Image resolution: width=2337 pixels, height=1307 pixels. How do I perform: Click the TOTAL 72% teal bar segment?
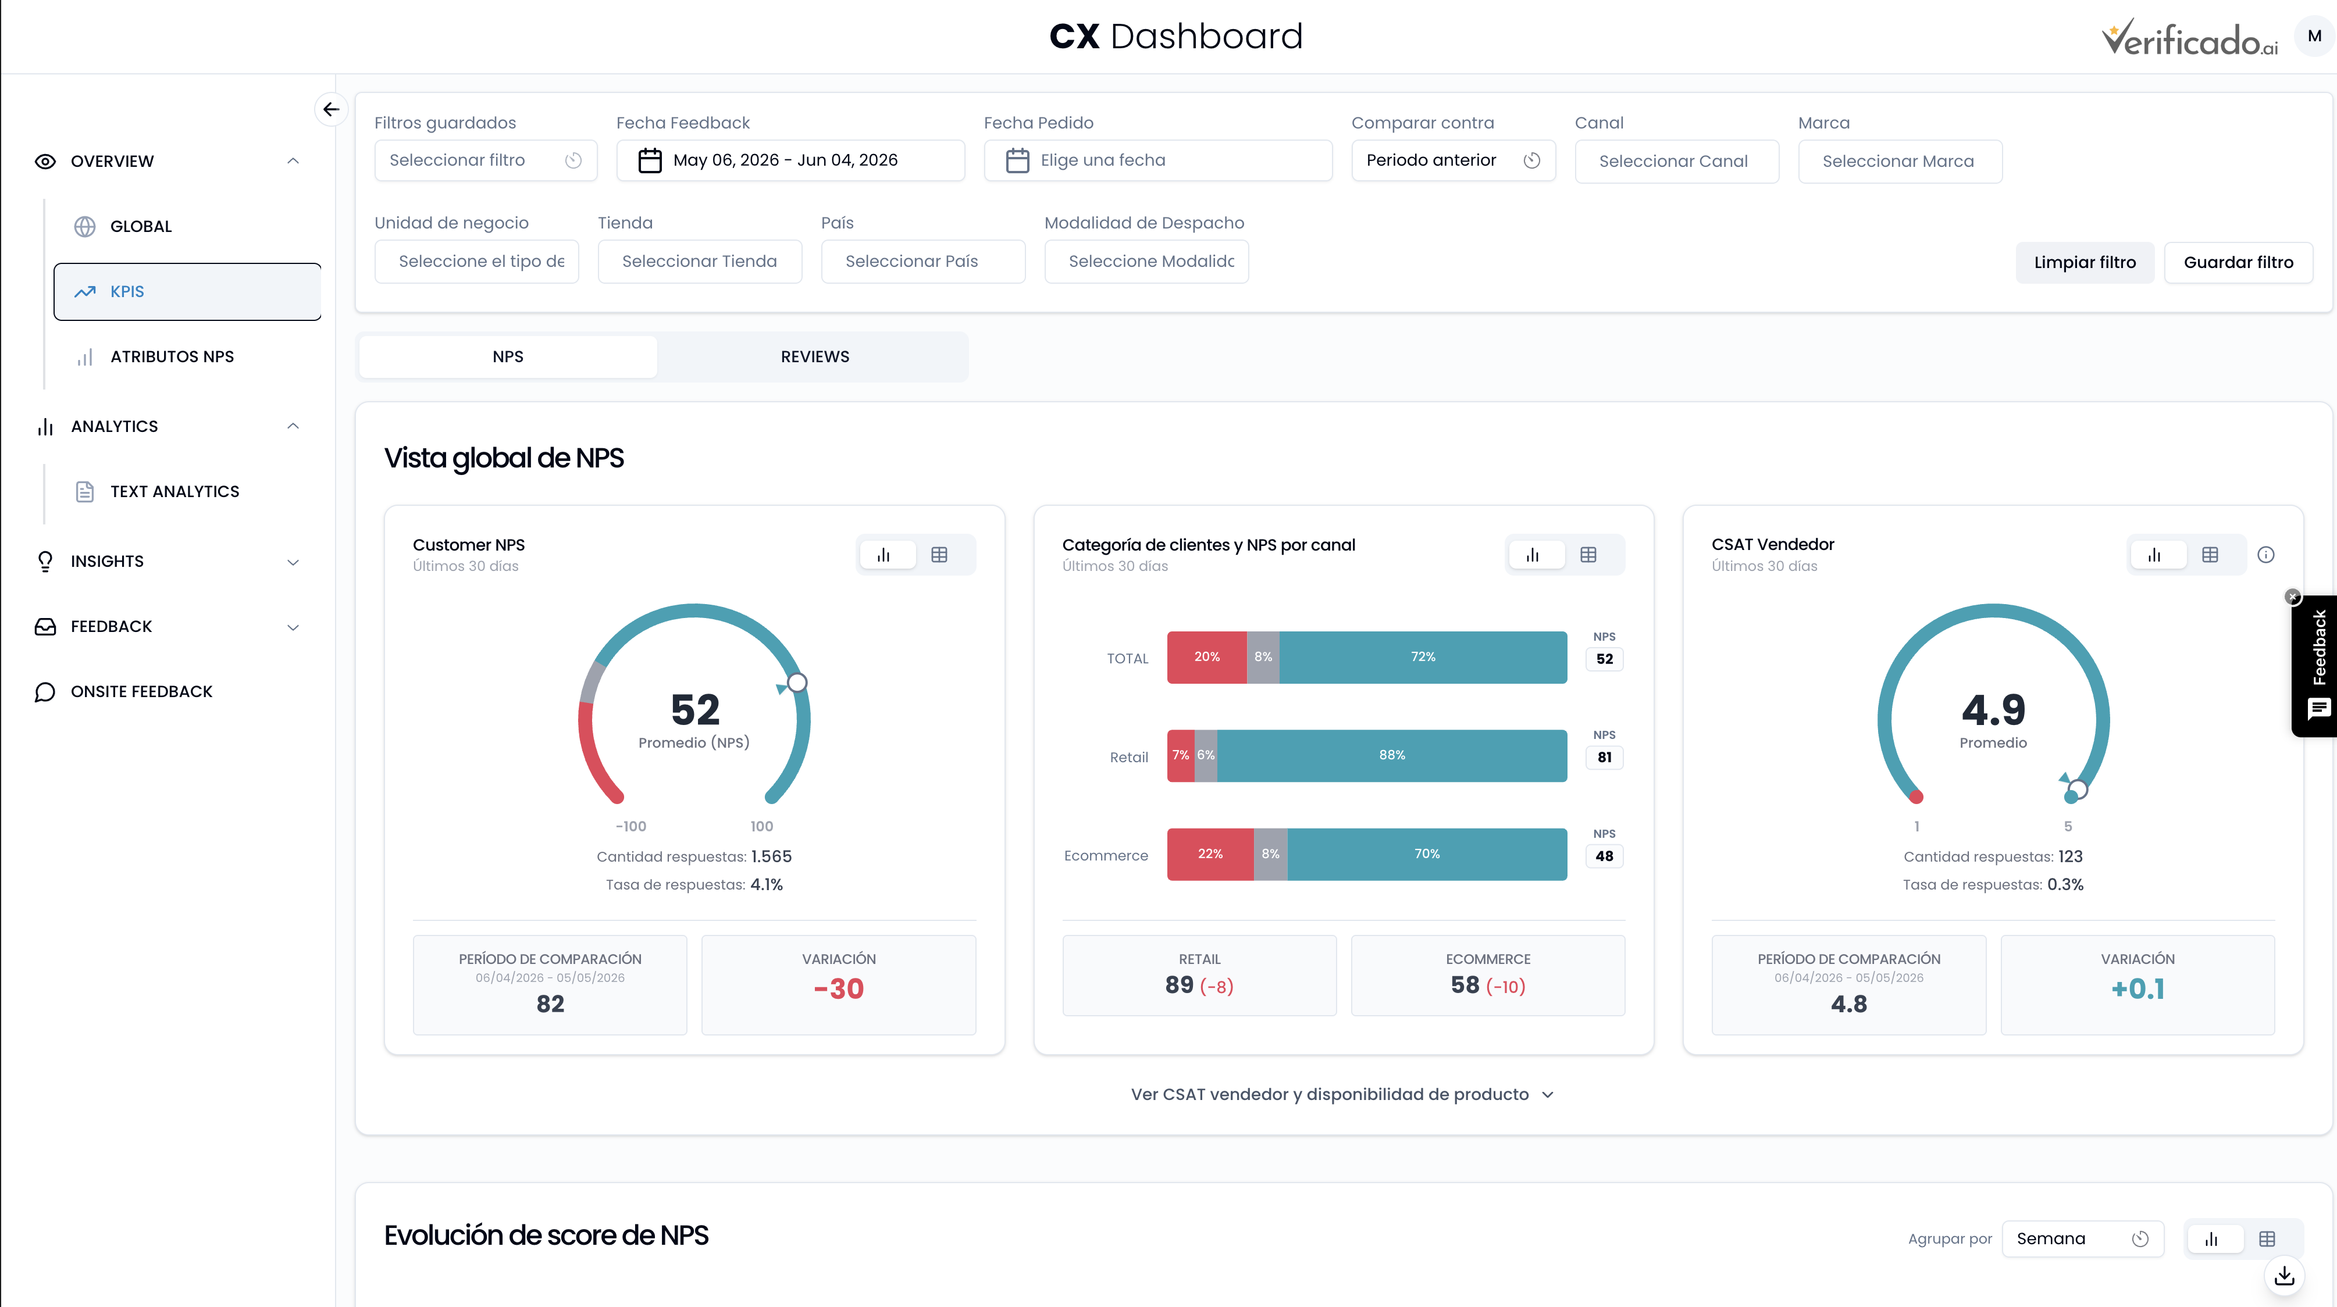[x=1423, y=658]
